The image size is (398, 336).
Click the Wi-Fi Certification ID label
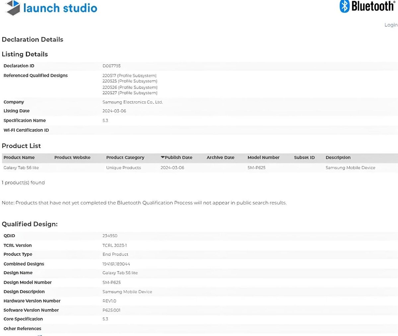[26, 130]
